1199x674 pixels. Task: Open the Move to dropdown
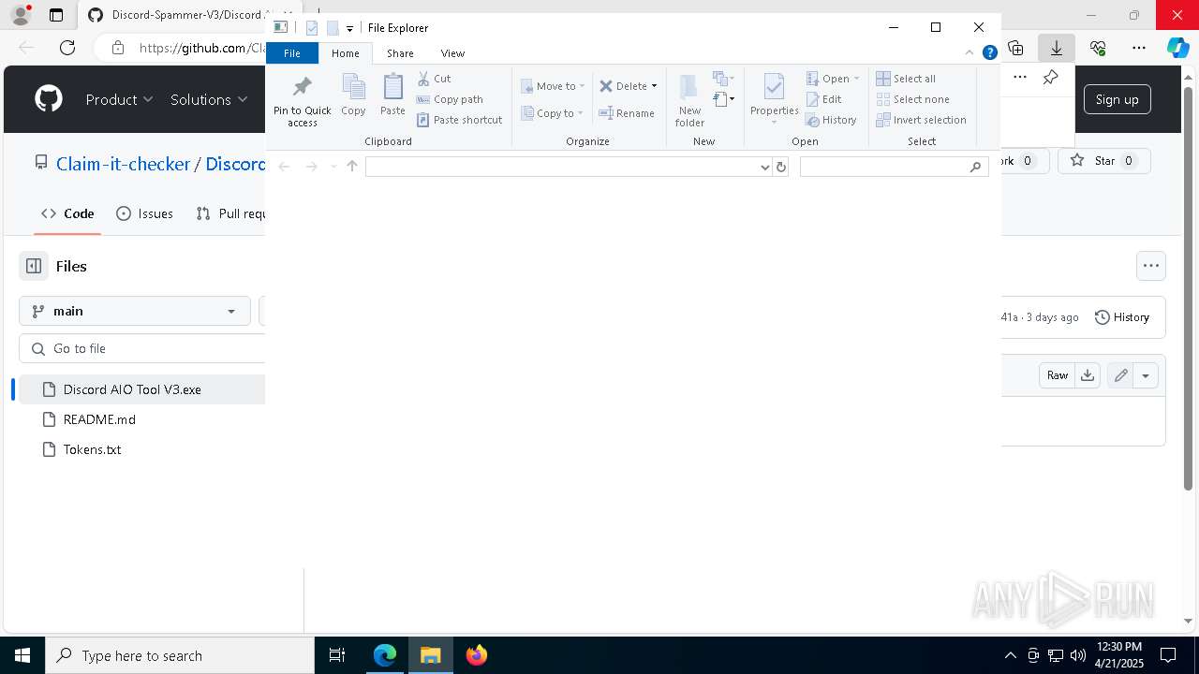tap(553, 86)
